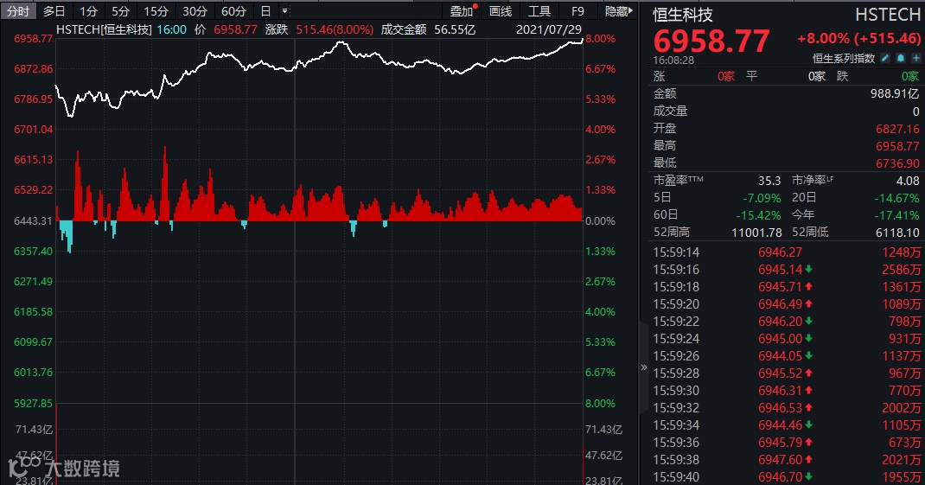The height and width of the screenshot is (485, 925).
Task: Open the 叠加 overlay option
Action: point(462,10)
